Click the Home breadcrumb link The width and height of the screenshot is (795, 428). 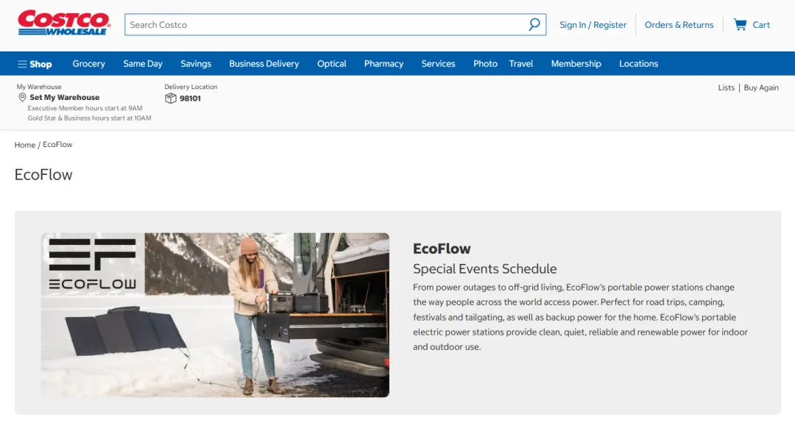(25, 145)
